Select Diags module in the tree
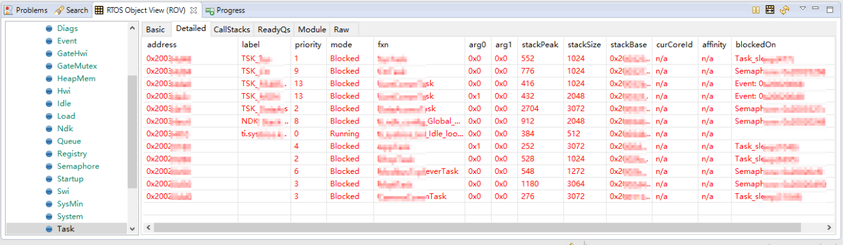 click(x=67, y=28)
